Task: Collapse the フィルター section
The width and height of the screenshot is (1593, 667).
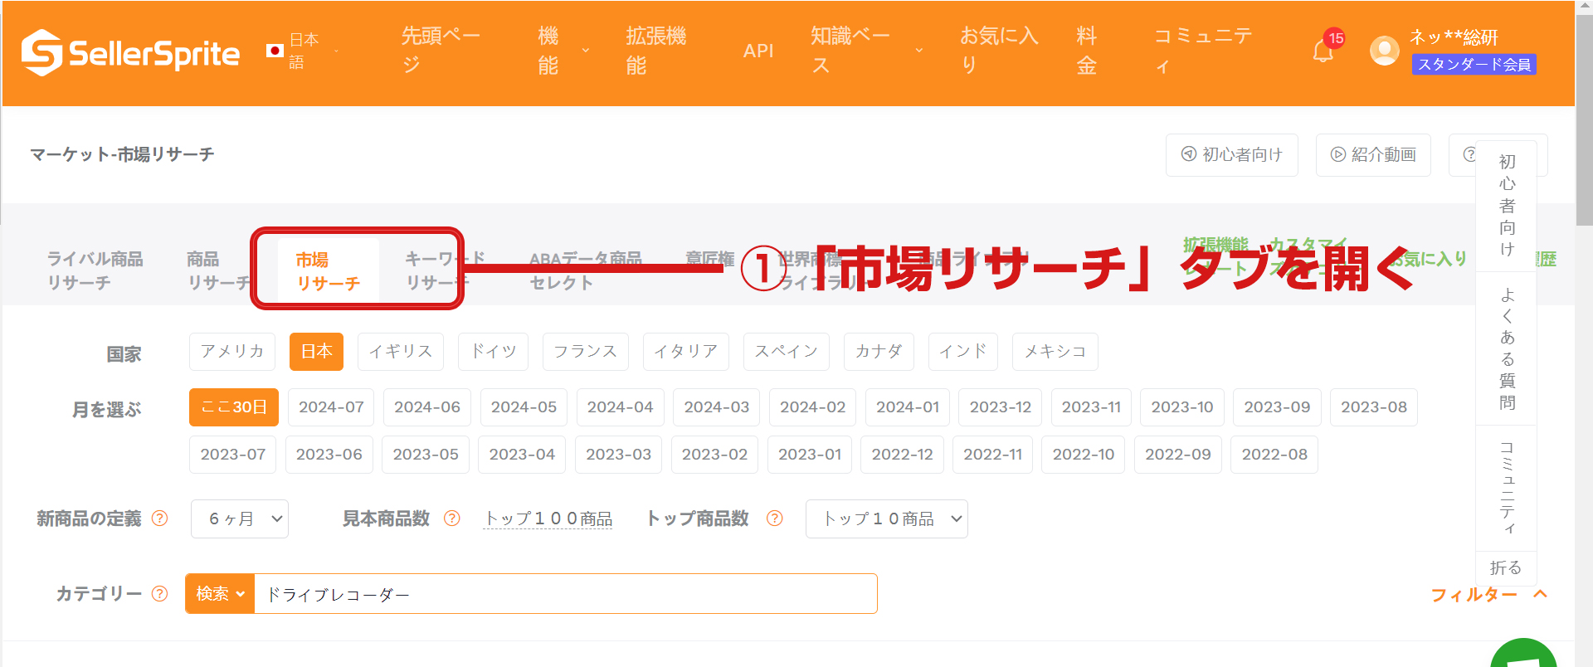Action: pos(1489,594)
